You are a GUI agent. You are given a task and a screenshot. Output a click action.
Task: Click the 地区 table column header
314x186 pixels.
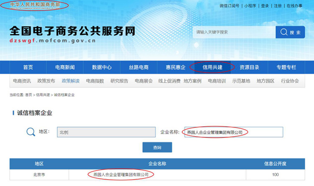(39, 164)
